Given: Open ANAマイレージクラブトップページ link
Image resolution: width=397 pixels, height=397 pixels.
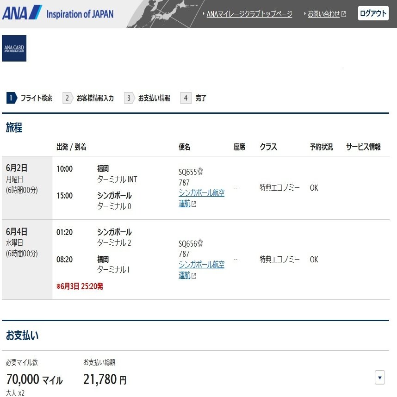Looking at the screenshot, I should point(249,14).
